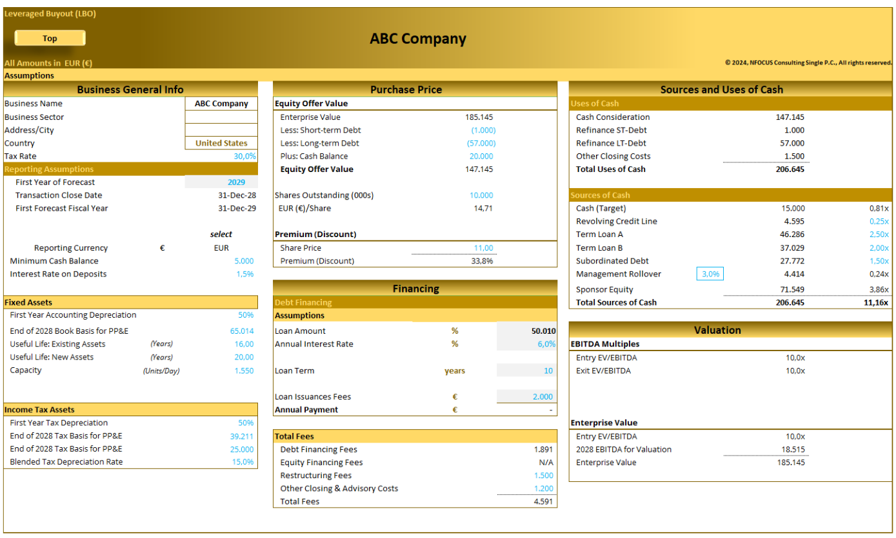Click the Interest Rate on Deposits value 1,5%
The image size is (896, 538).
click(246, 274)
